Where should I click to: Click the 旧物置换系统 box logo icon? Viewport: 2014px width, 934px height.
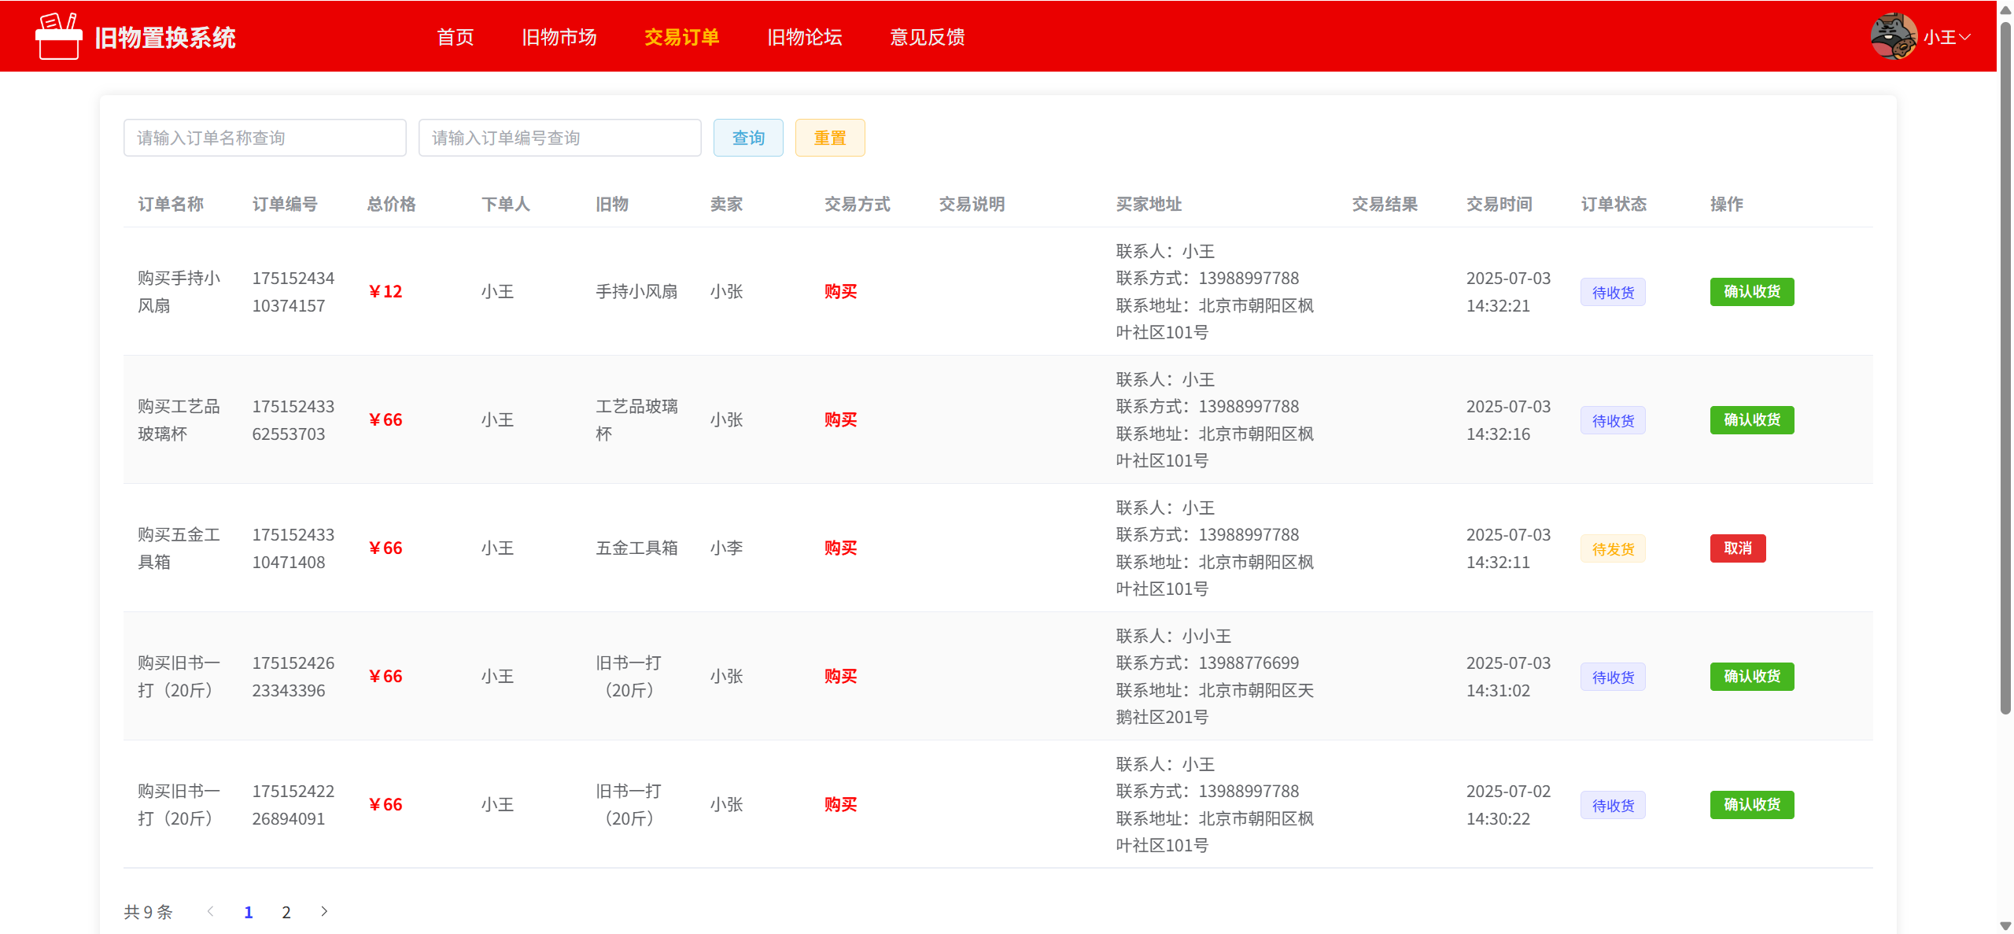tap(58, 36)
